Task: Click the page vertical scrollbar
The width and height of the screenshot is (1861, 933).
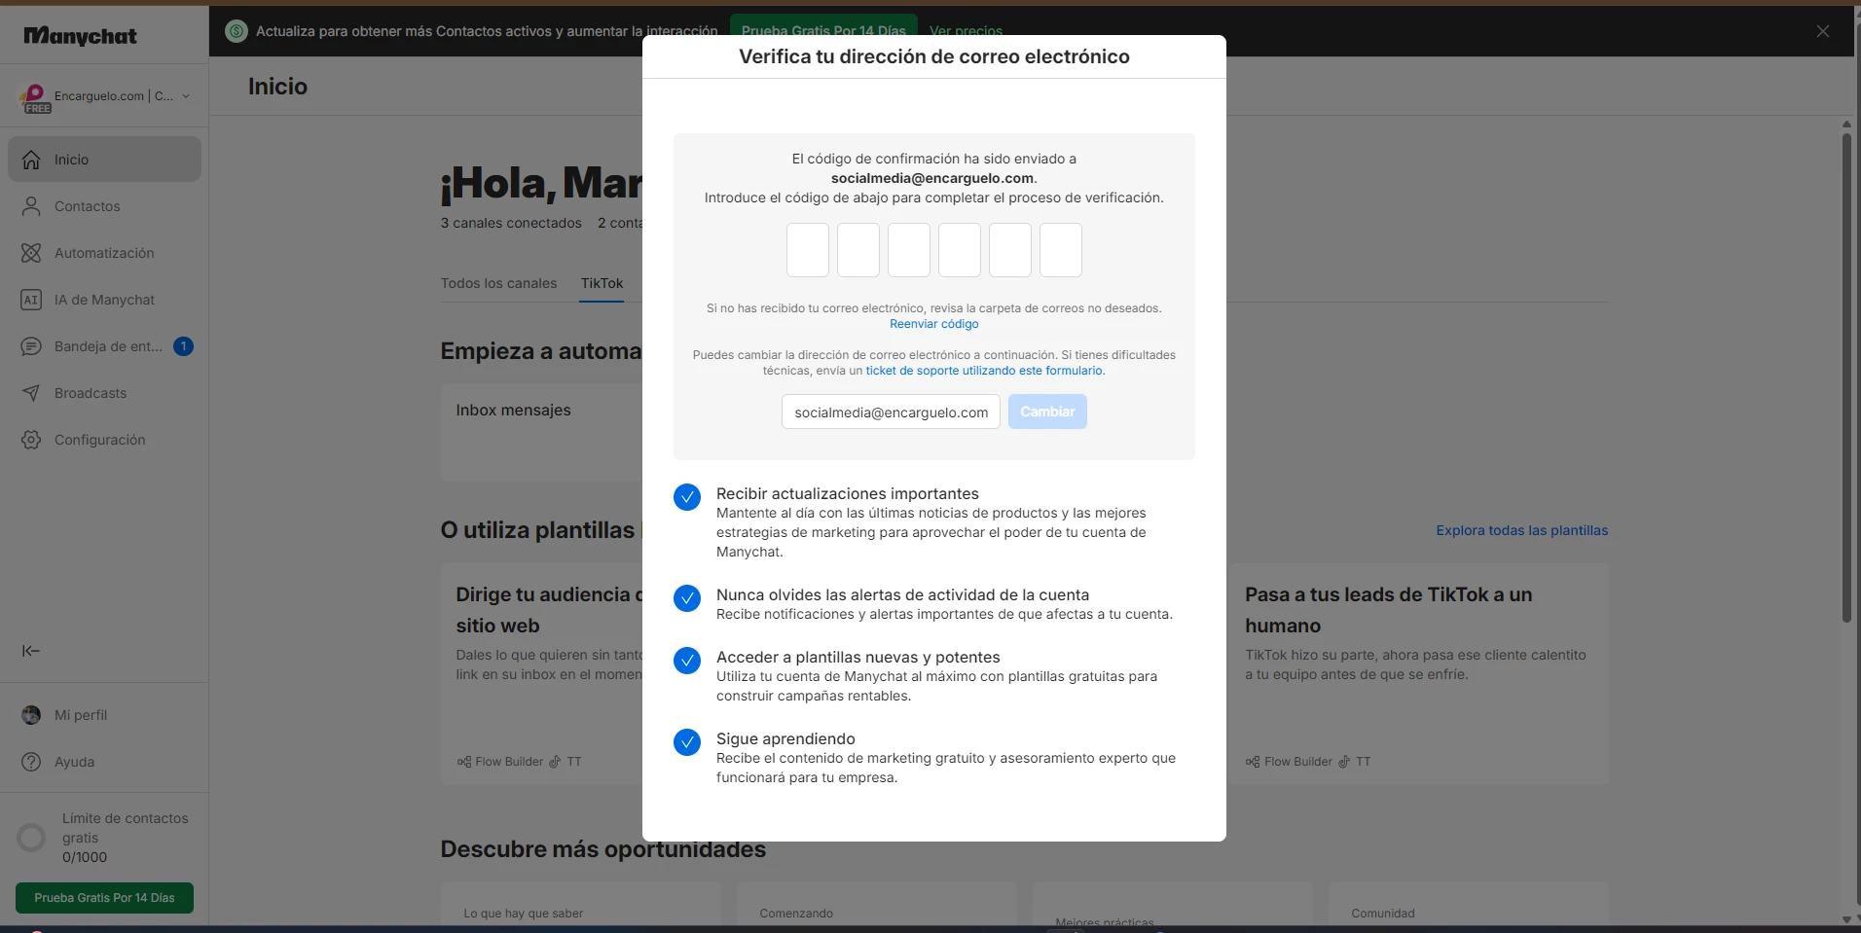Action: pyautogui.click(x=1846, y=377)
